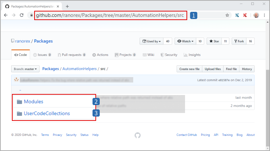Open the UserCodeCollections folder link
This screenshot has width=270, height=151.
pos(47,114)
